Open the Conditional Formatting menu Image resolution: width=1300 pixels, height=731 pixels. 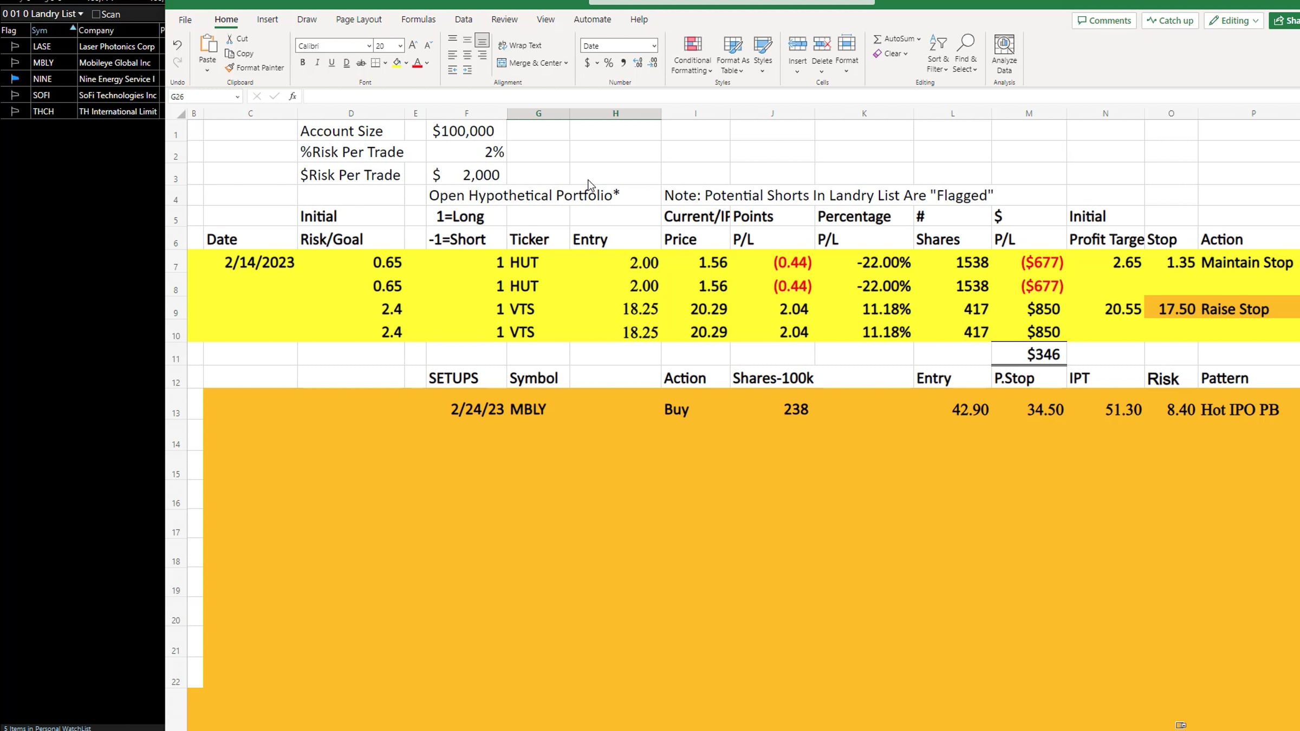692,54
